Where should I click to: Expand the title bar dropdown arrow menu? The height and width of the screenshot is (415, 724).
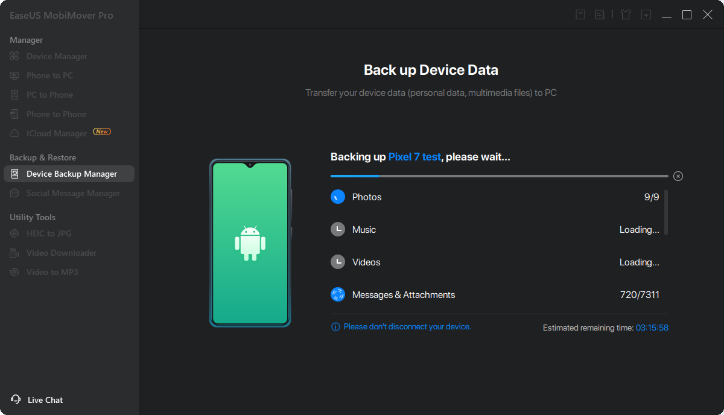646,14
